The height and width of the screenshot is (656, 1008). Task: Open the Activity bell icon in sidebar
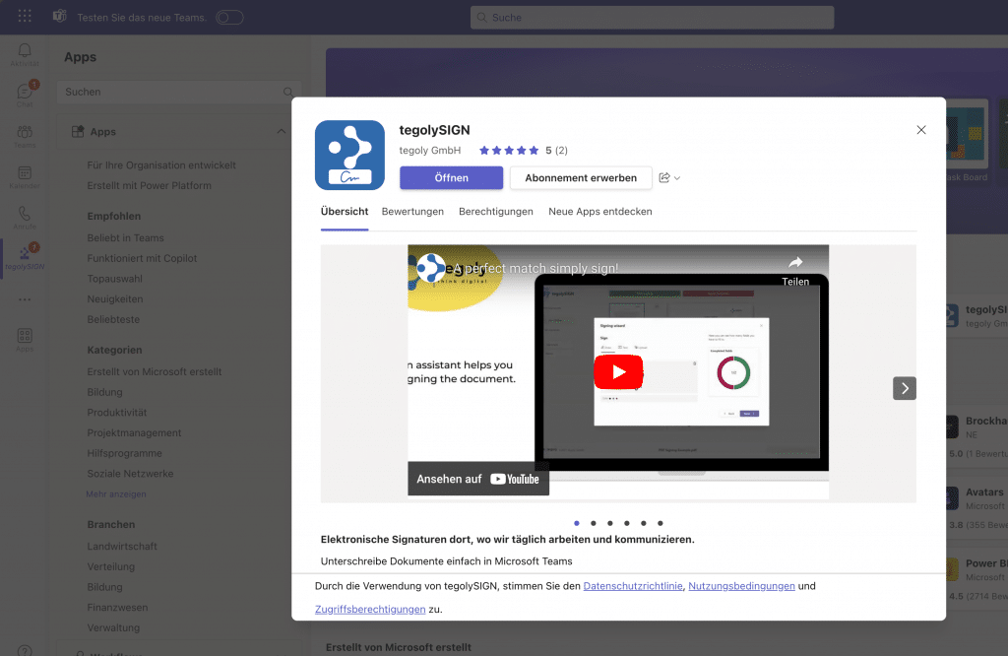tap(25, 52)
